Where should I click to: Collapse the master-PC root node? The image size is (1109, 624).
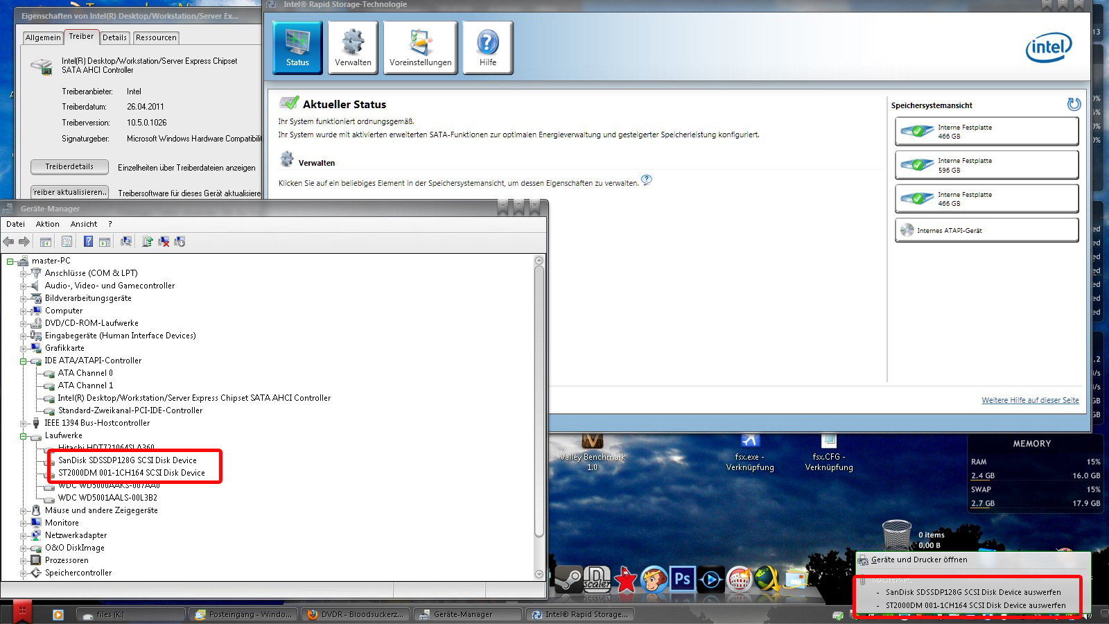click(x=10, y=261)
